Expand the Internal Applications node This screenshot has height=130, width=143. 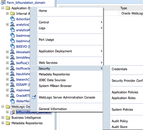click(7, 13)
